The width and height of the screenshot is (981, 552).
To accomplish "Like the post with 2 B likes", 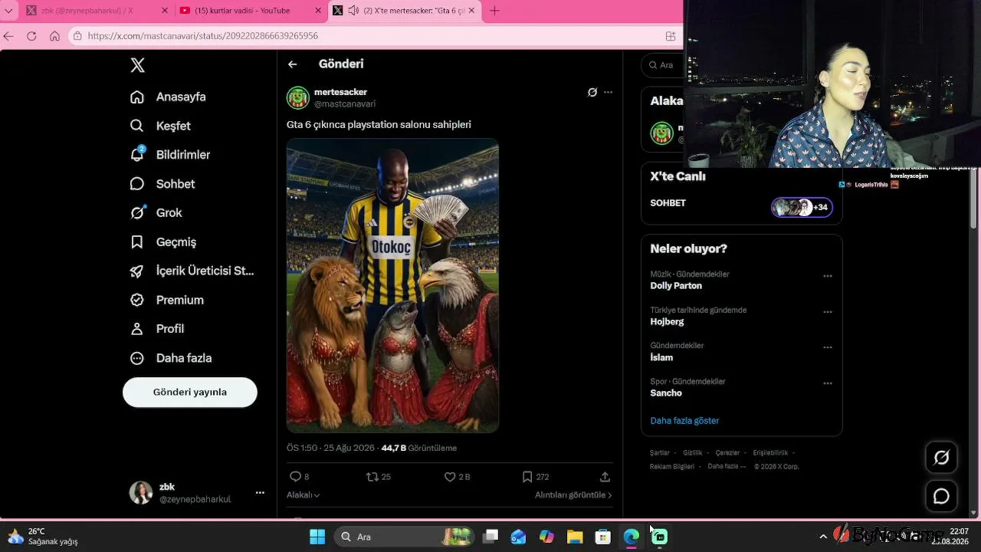I will click(450, 477).
